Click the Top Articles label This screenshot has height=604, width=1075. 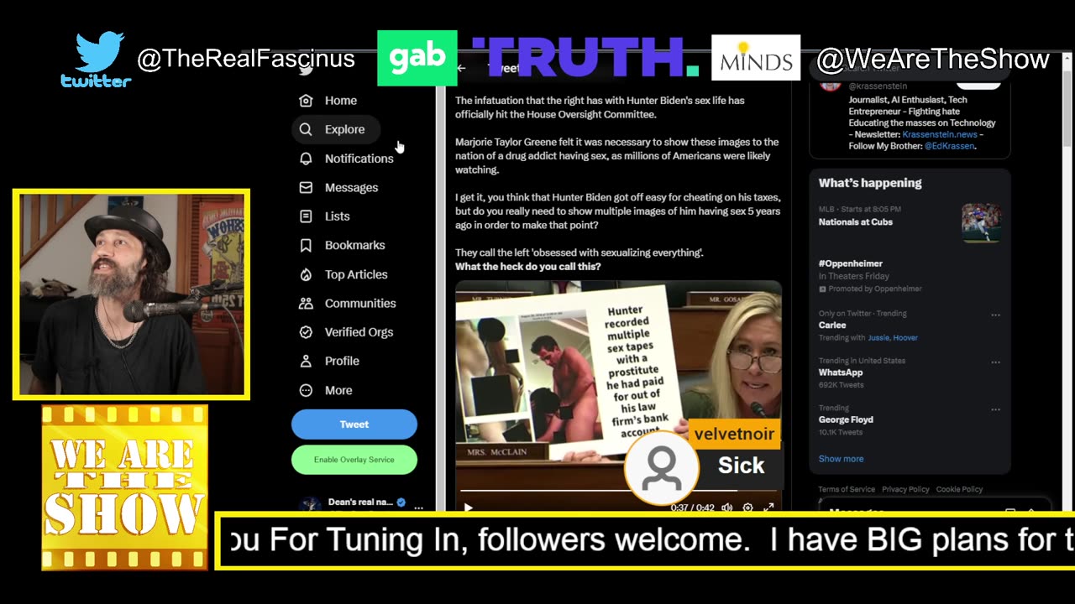point(356,274)
